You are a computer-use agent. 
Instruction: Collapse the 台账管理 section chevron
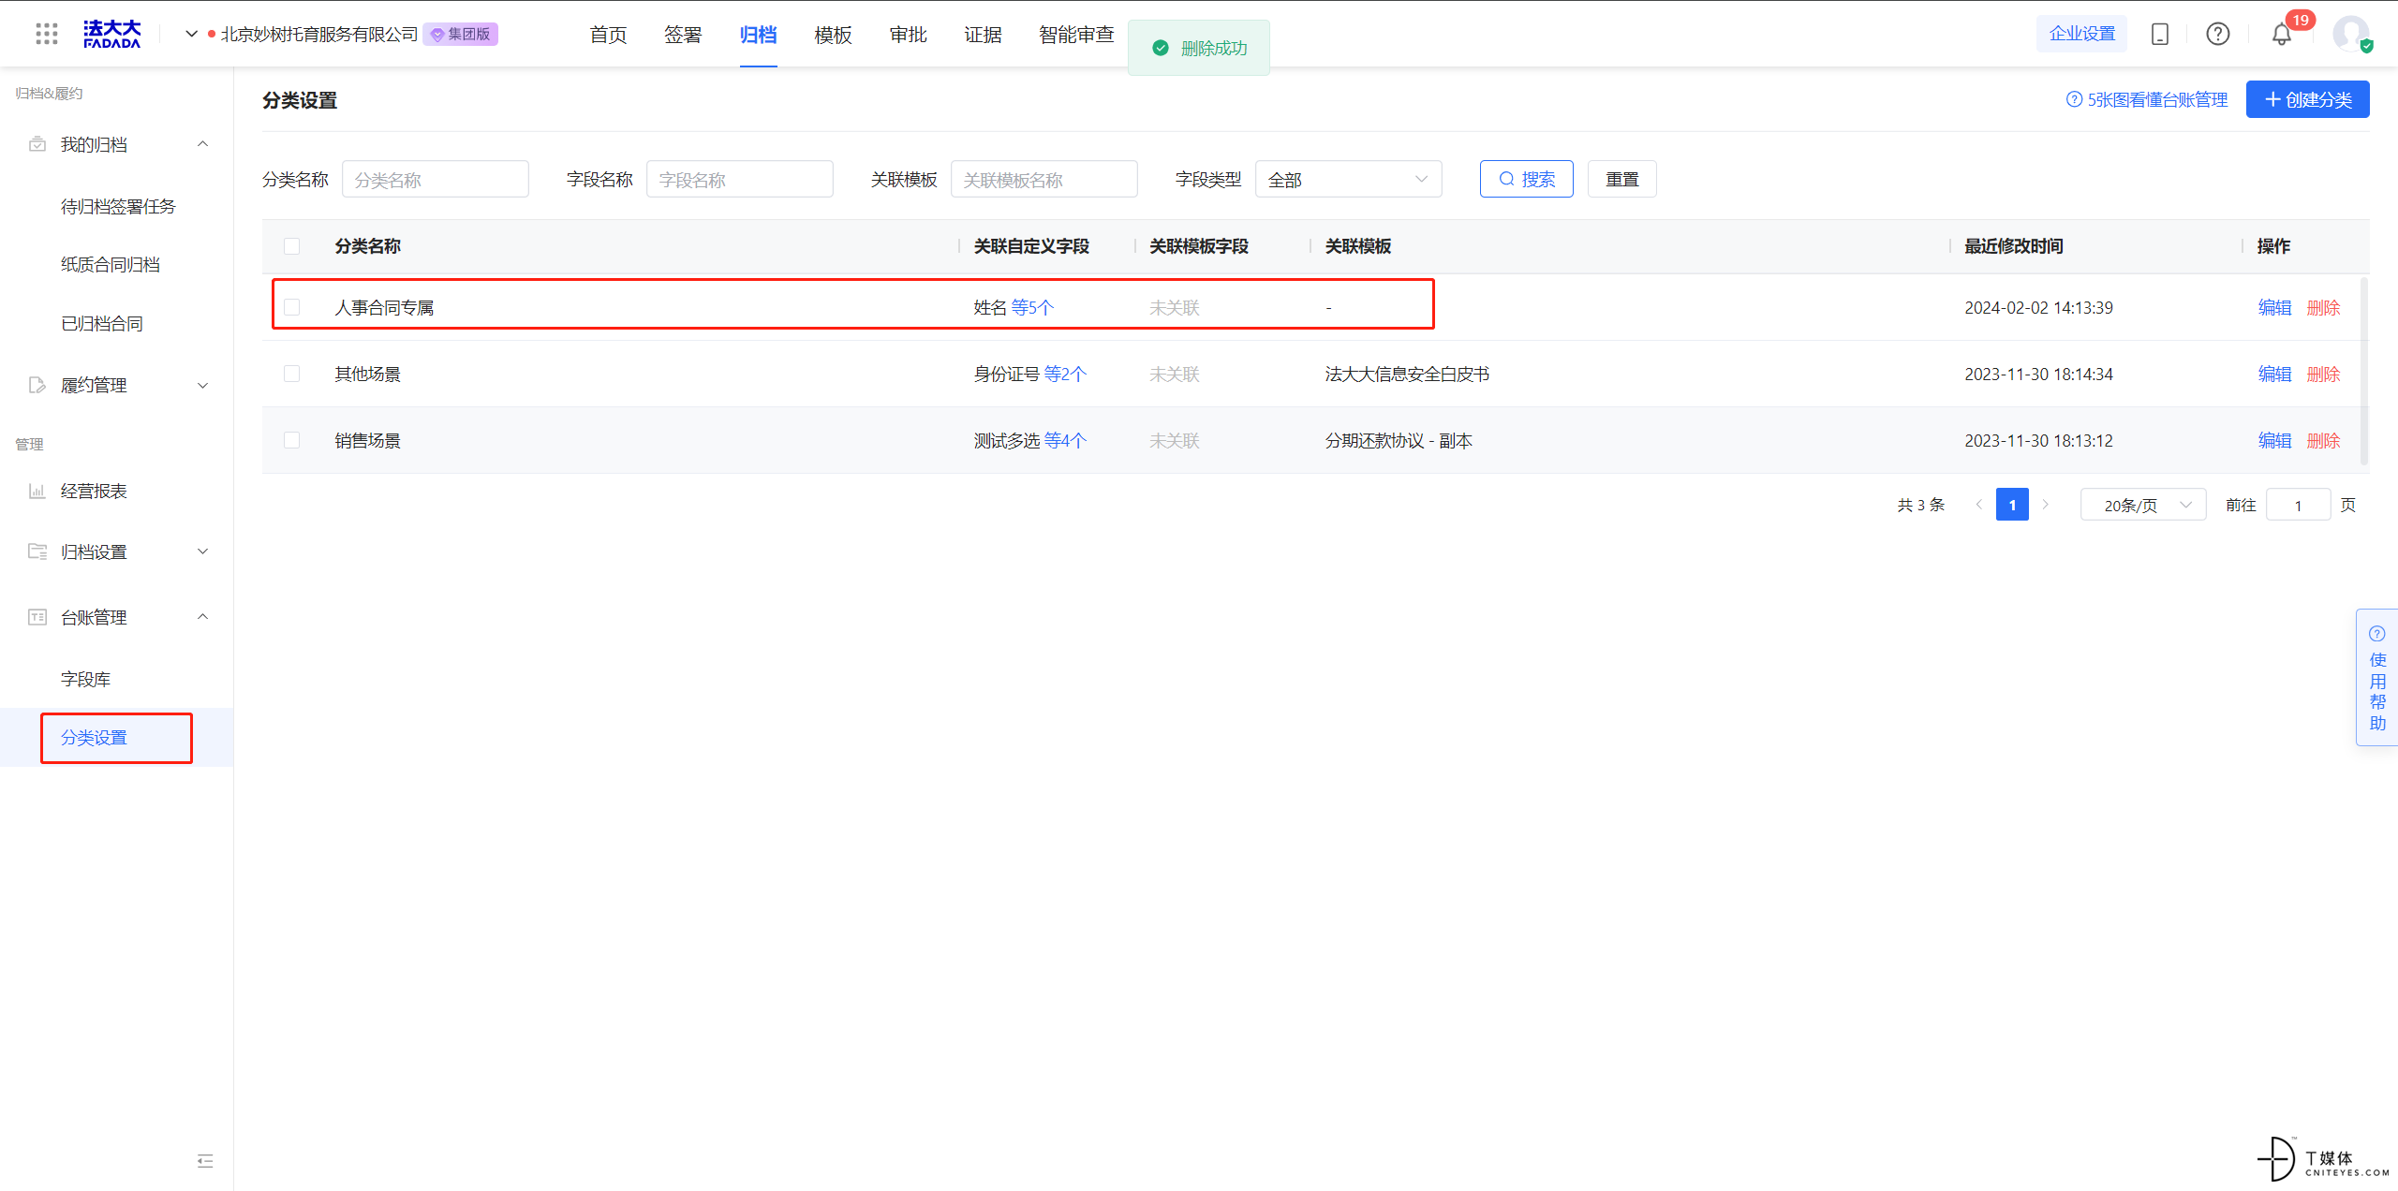[x=203, y=617]
